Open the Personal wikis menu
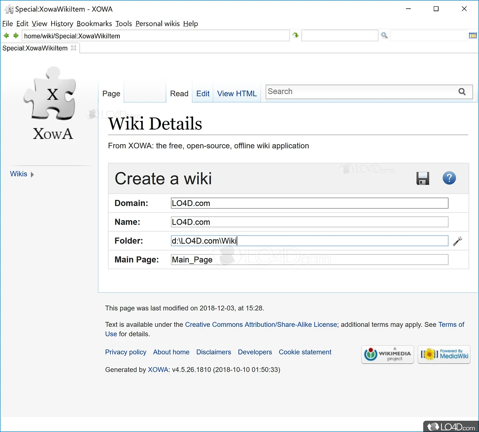 (158, 24)
